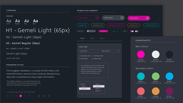This screenshot has height=103, width=183.
Task: Select the green #83C475 colour swatch
Action: click(x=156, y=76)
